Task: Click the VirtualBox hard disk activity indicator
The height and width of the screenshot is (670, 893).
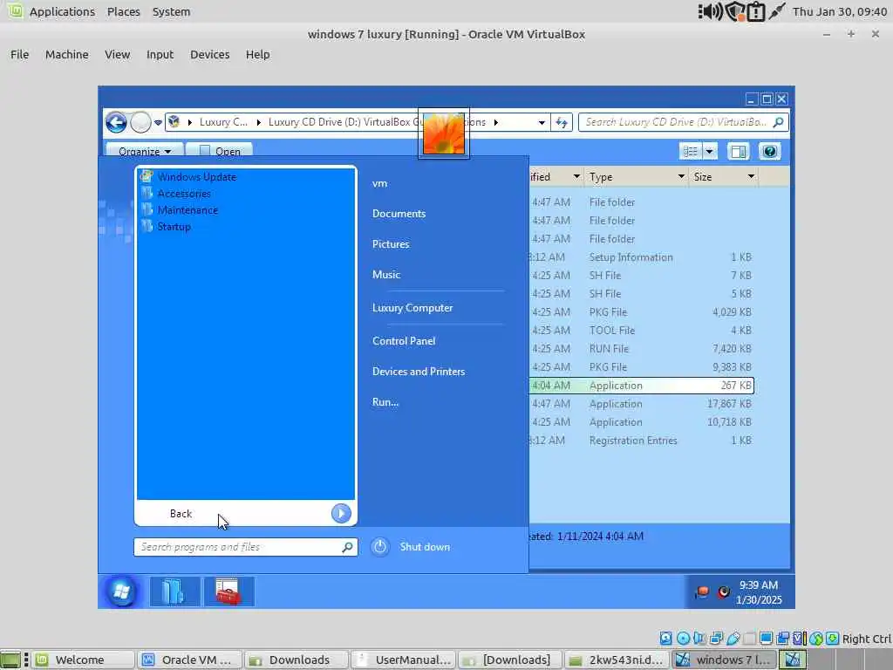Action: [x=665, y=639]
